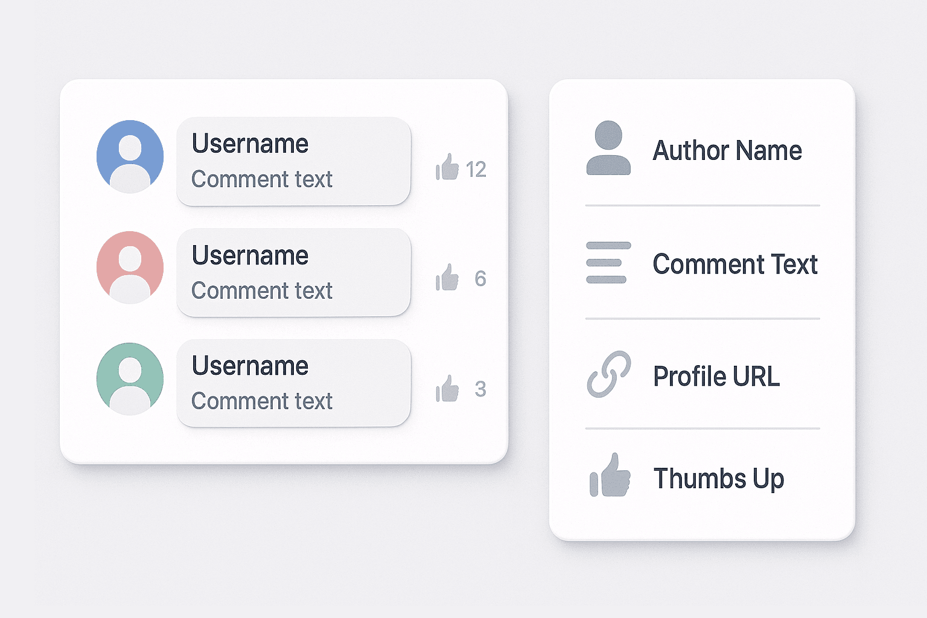Click the blue user avatar
This screenshot has height=618, width=927.
tap(130, 156)
